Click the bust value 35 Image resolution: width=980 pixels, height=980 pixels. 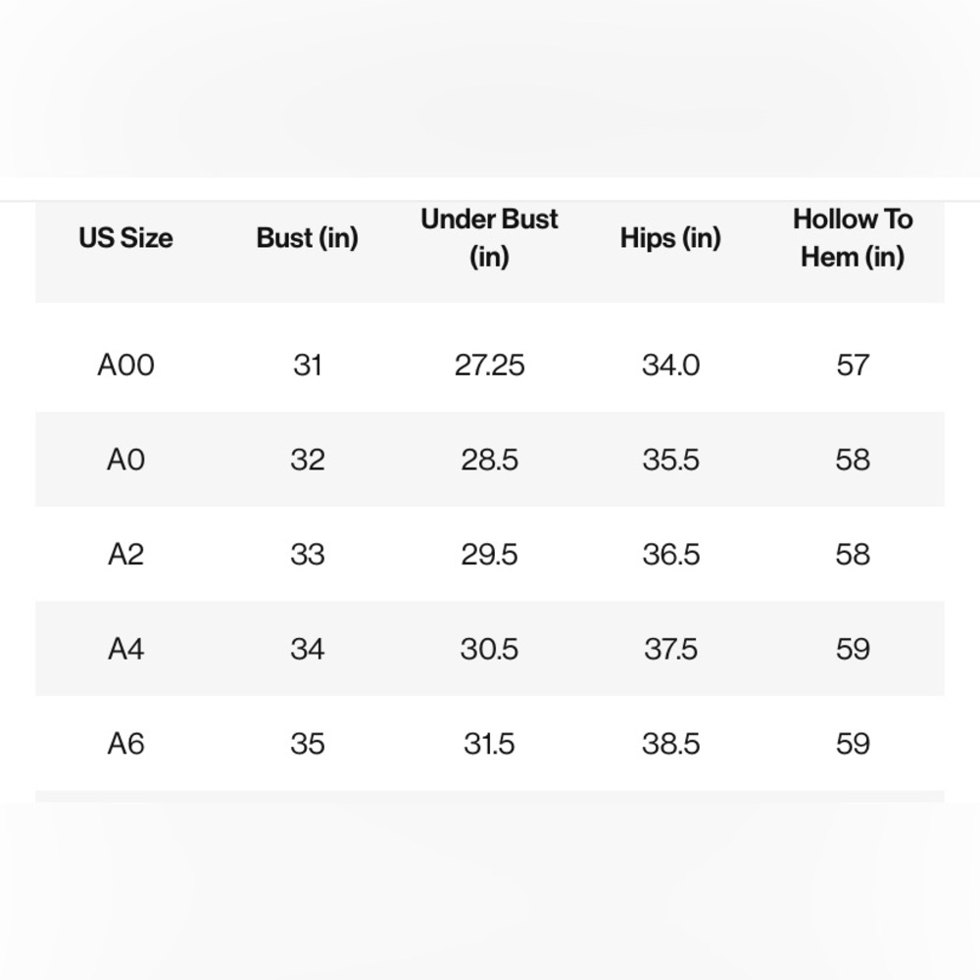(x=307, y=744)
